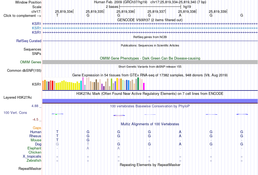Select the light-blue KSR1 transcript label

(x=37, y=28)
